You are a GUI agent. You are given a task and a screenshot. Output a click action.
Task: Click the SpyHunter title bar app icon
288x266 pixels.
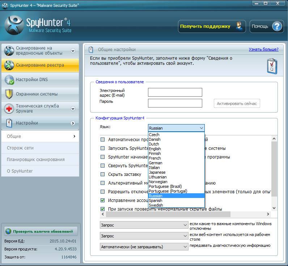5,5
